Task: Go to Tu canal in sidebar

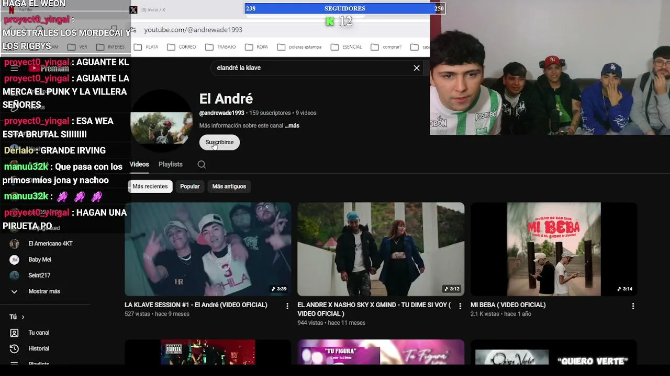Action: click(x=39, y=333)
